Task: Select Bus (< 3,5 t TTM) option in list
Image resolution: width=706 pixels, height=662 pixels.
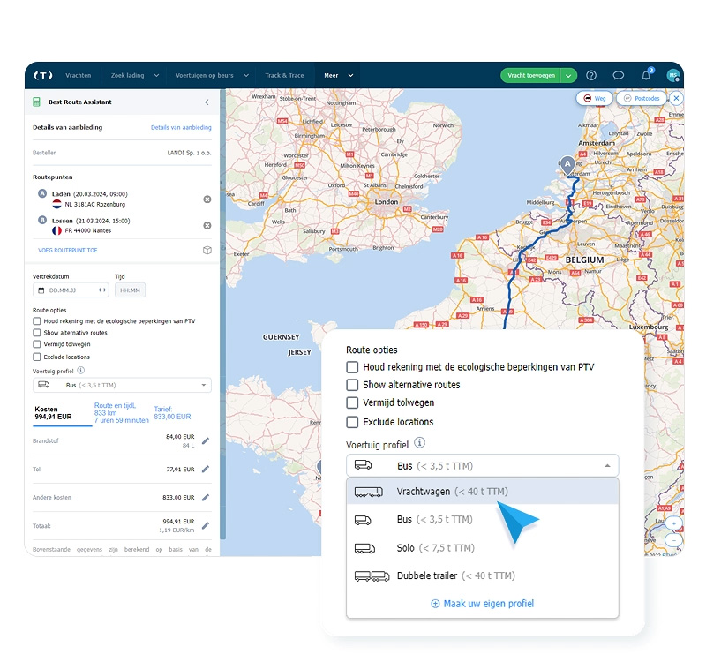Action: click(x=482, y=519)
